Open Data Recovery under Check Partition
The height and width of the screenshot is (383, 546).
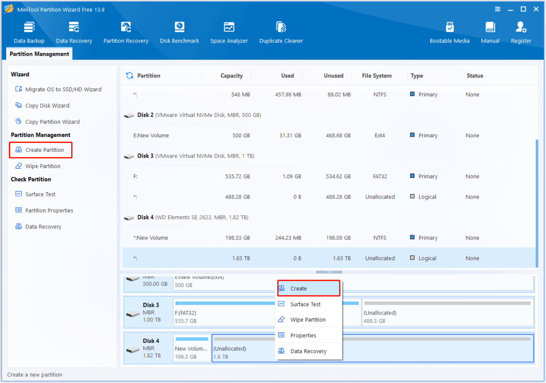pos(38,227)
